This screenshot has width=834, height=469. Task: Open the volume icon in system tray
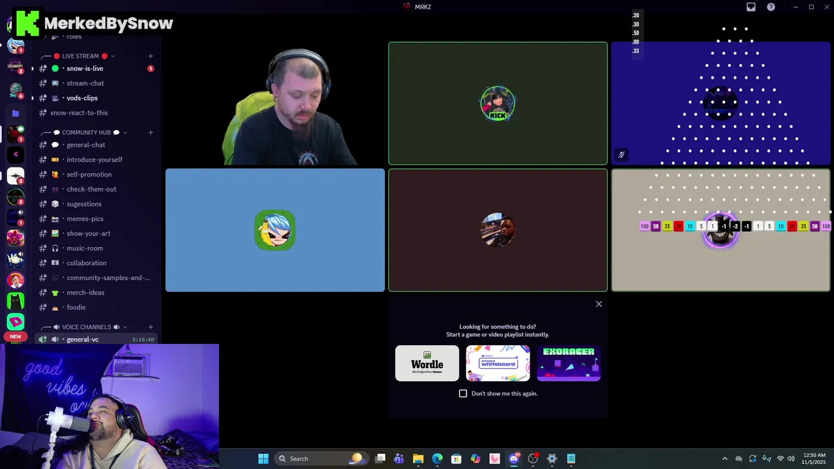pos(791,459)
